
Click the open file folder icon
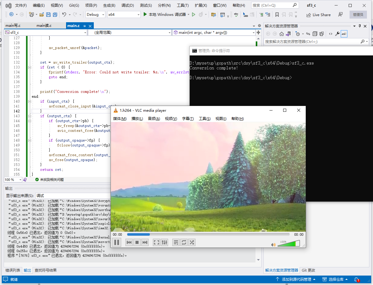[42, 14]
